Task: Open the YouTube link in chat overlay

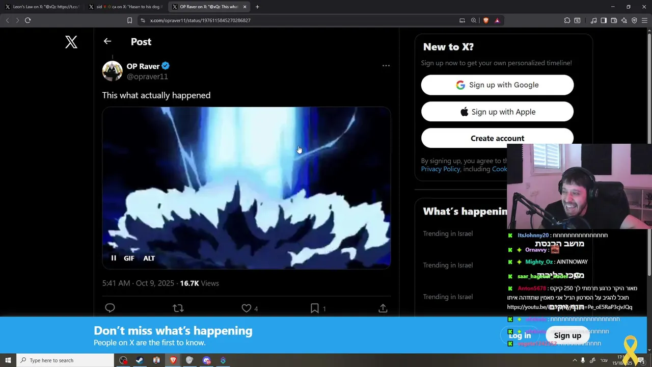Action: coord(569,307)
